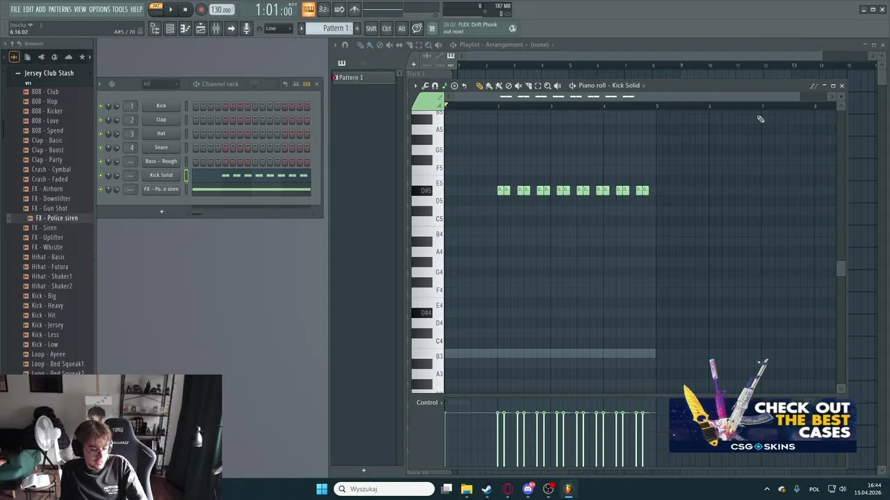Click the Piano roll magnet snap icon
The height and width of the screenshot is (500, 890).
[435, 85]
